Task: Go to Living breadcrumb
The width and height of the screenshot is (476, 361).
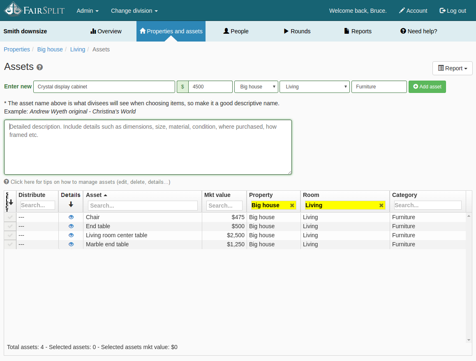Action: point(78,49)
